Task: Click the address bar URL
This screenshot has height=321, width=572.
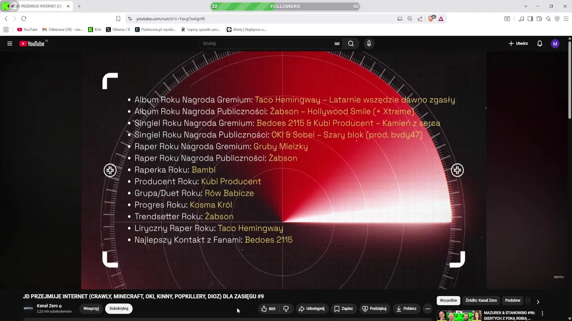Action: coord(171,19)
